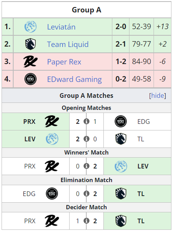Image resolution: width=173 pixels, height=231 pixels.
Task: Click the LEV logo in the Winners' Match
Action: pyautogui.click(x=121, y=166)
